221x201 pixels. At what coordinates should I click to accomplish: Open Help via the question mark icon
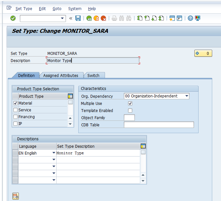point(190,18)
